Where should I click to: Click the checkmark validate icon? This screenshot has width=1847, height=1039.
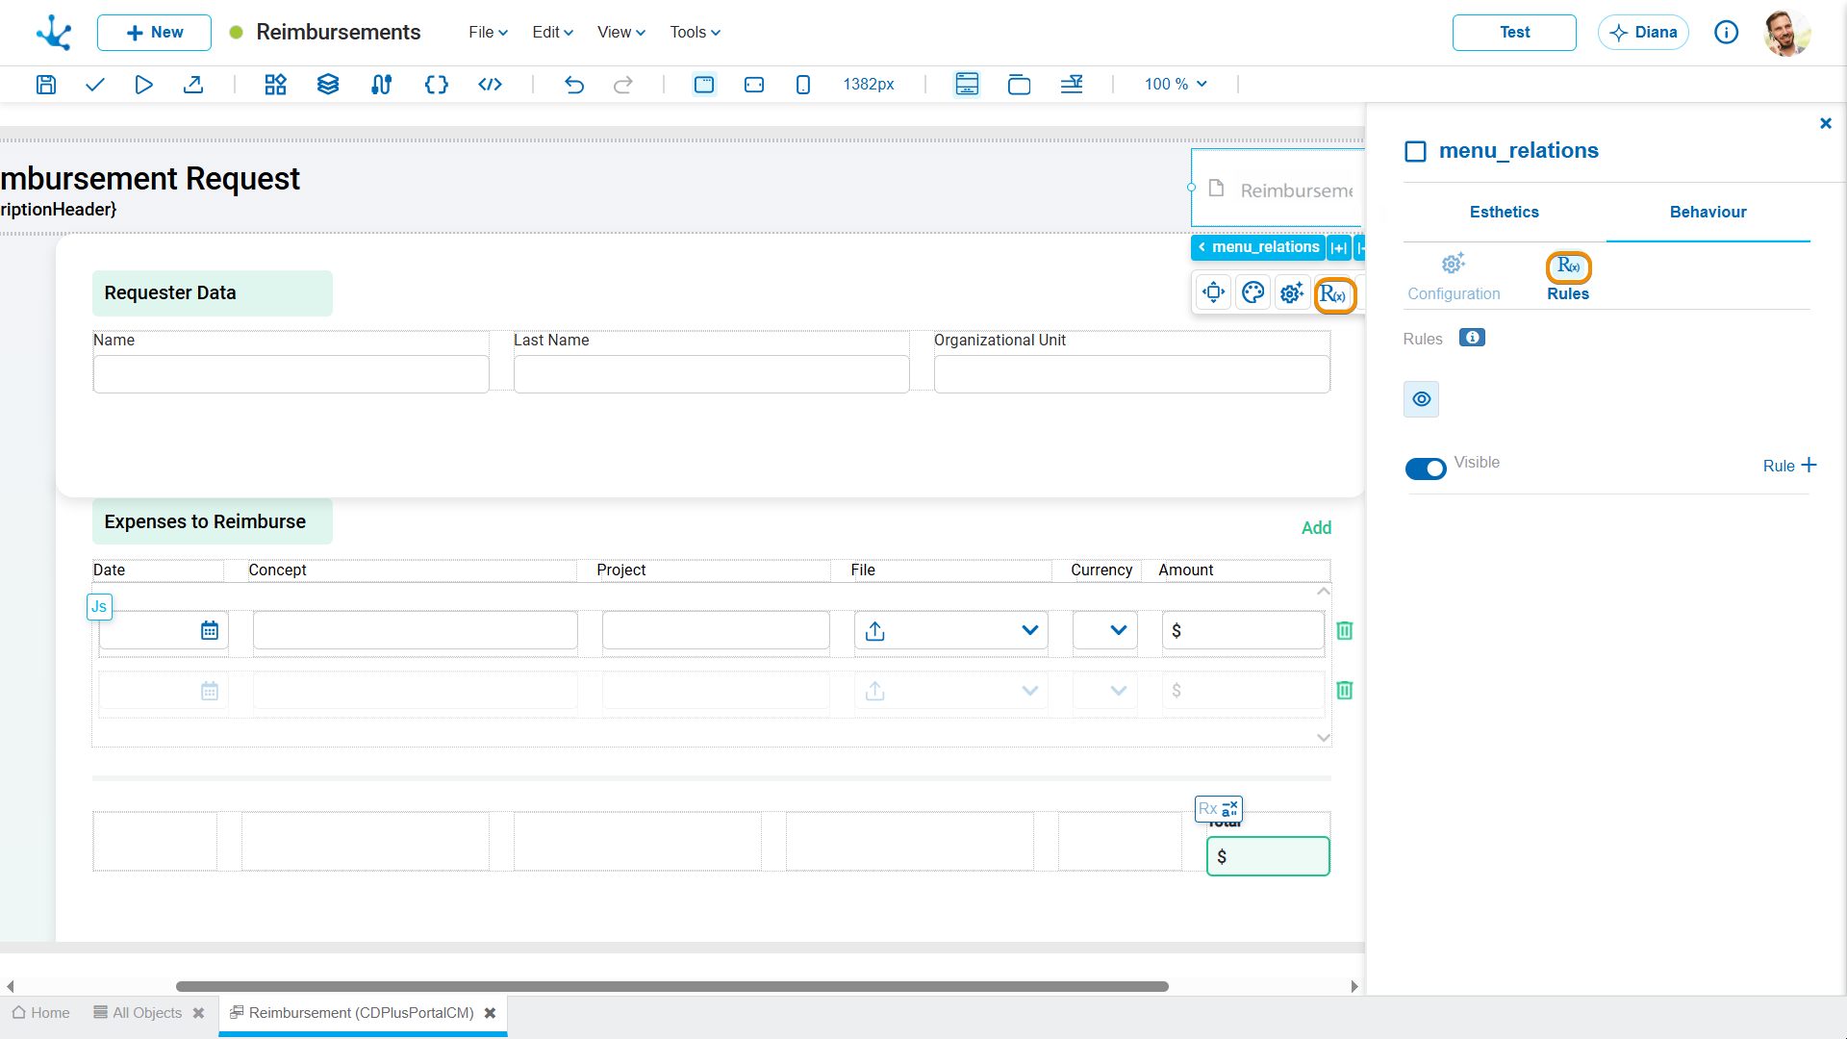click(94, 85)
